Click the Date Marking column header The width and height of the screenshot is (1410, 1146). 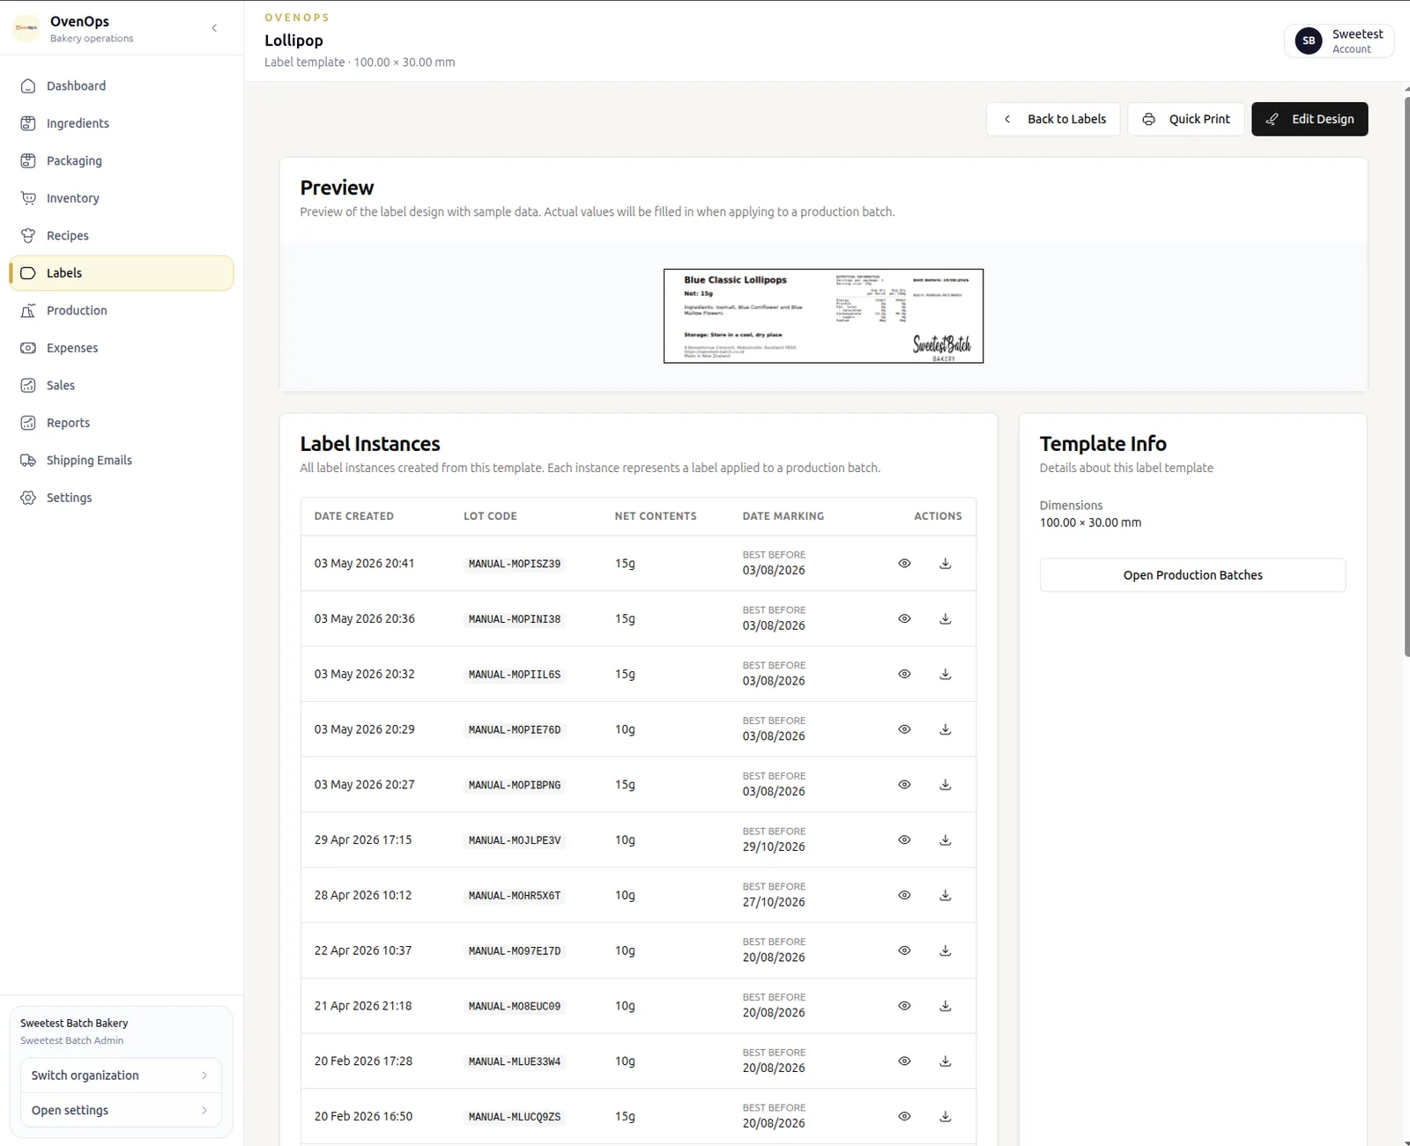pyautogui.click(x=783, y=516)
